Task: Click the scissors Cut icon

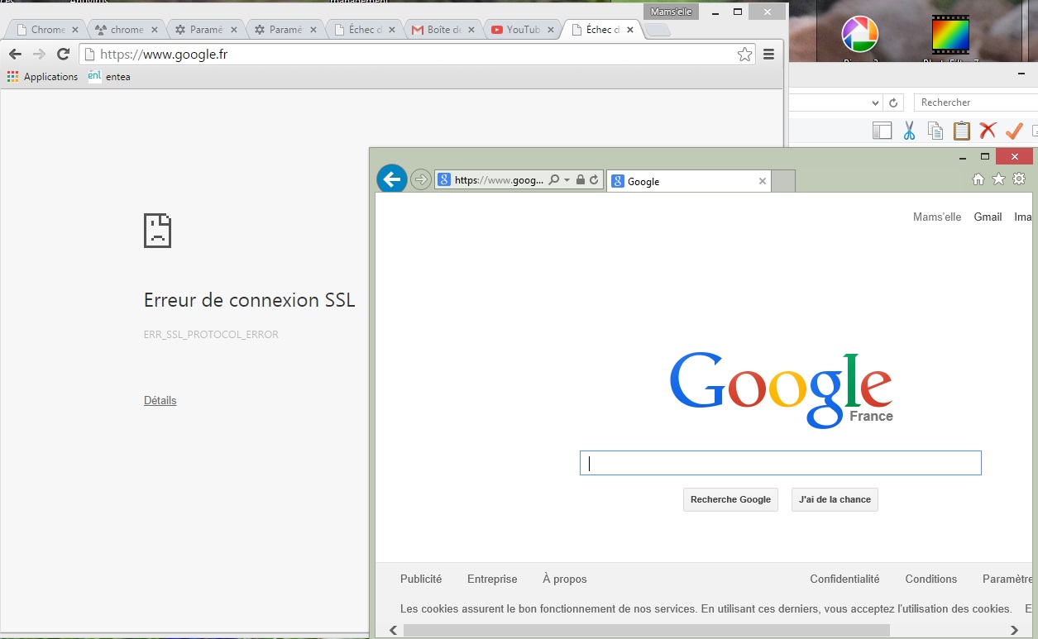Action: 909,131
